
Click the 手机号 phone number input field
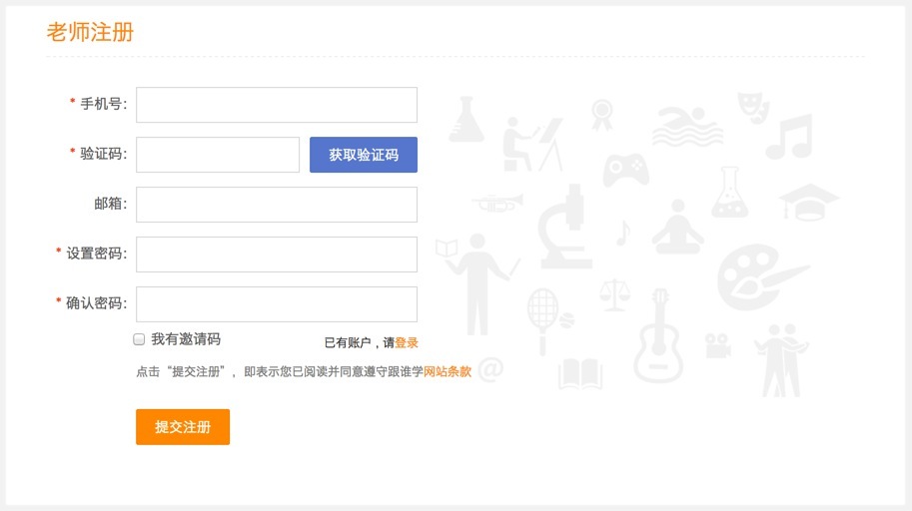pyautogui.click(x=277, y=105)
